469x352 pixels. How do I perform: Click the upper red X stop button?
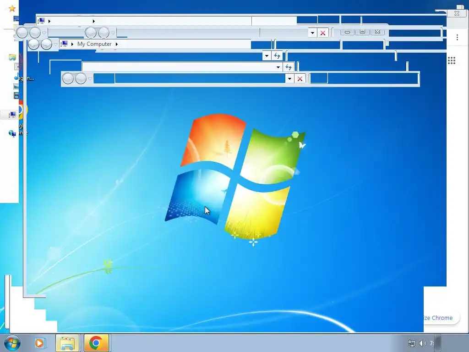point(323,33)
